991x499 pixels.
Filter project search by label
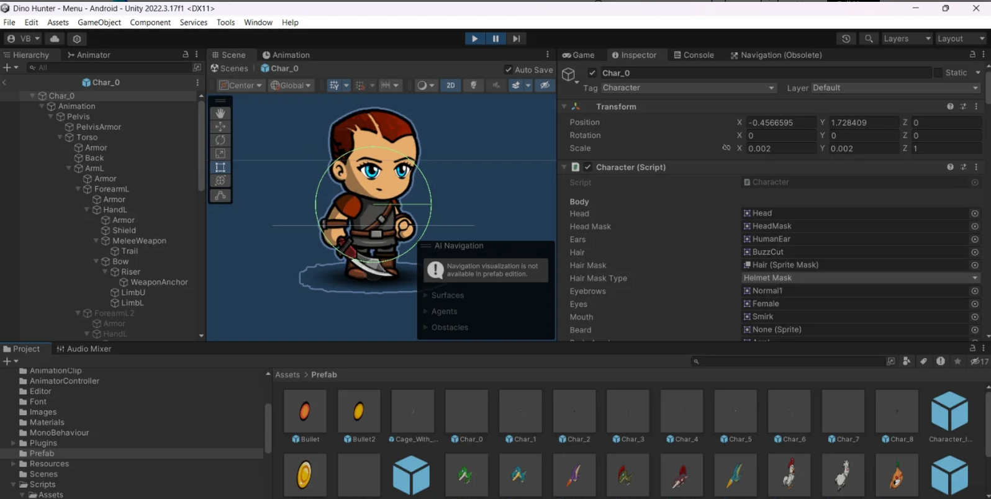[923, 361]
